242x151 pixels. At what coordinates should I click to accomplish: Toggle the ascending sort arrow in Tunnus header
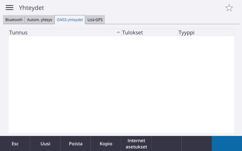click(118, 32)
